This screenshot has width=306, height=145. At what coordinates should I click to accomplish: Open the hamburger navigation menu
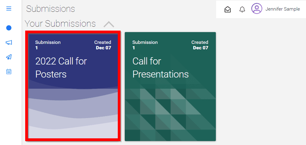click(9, 9)
